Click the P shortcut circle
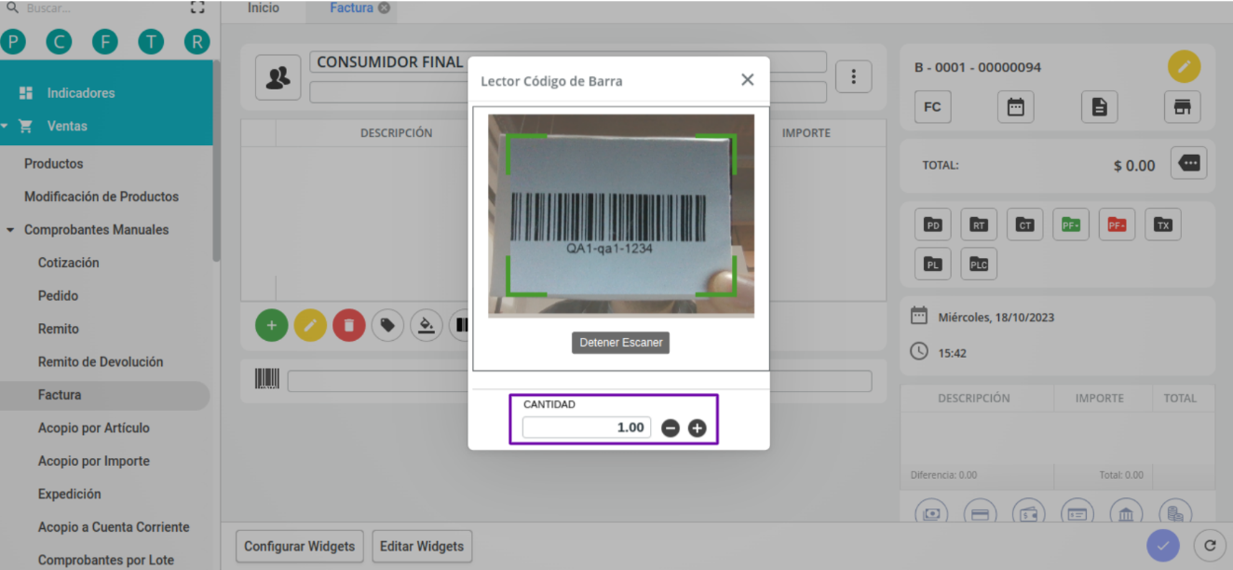This screenshot has width=1233, height=570. 13,41
